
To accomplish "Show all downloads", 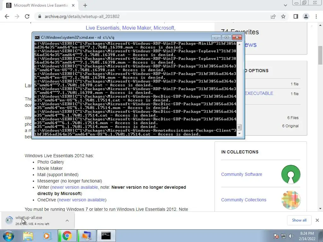I will pos(299,220).
